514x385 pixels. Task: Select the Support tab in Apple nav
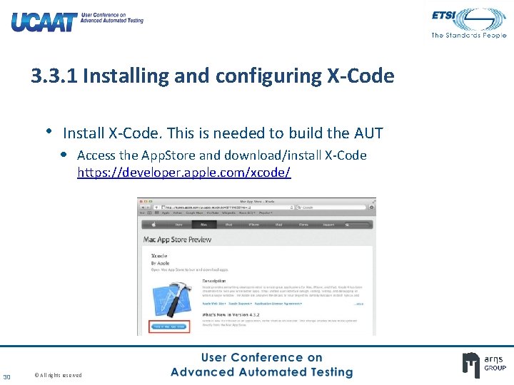click(328, 225)
